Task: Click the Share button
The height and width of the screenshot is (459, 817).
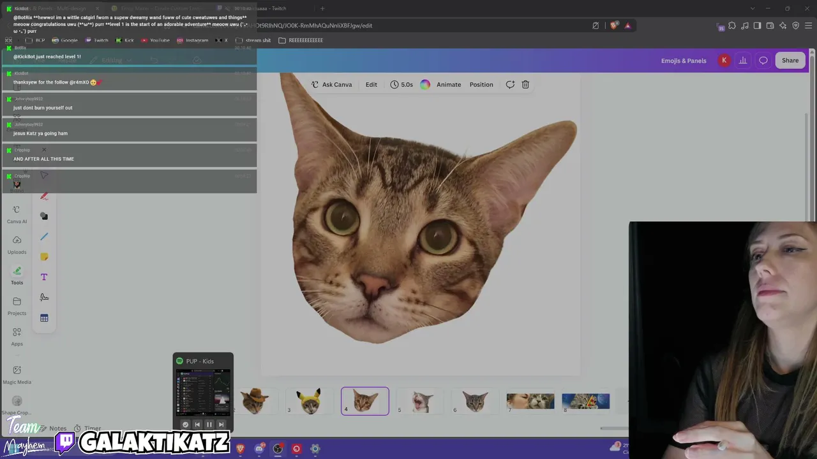Action: 790,61
